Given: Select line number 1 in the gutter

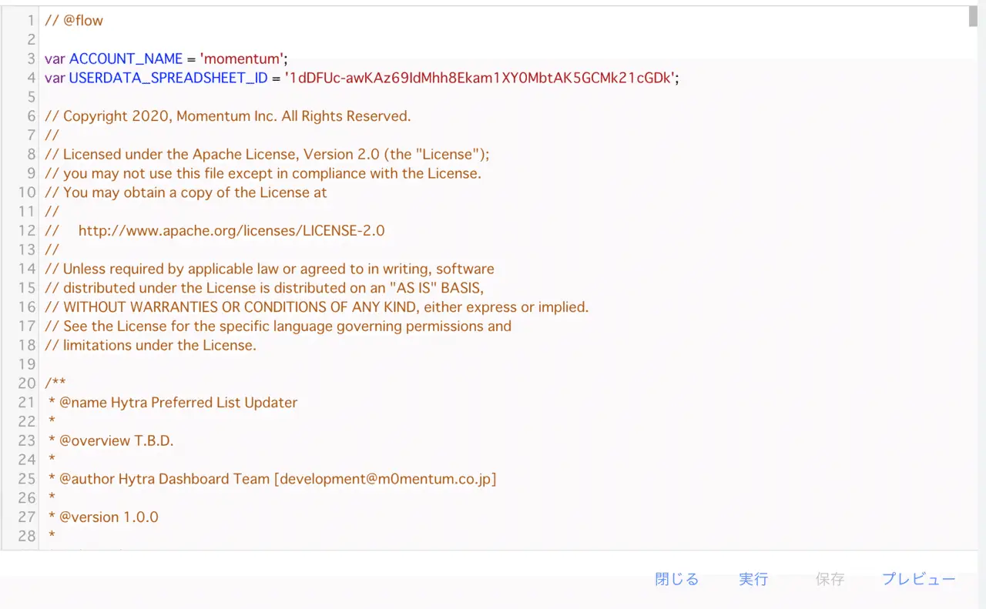Looking at the screenshot, I should tap(31, 21).
